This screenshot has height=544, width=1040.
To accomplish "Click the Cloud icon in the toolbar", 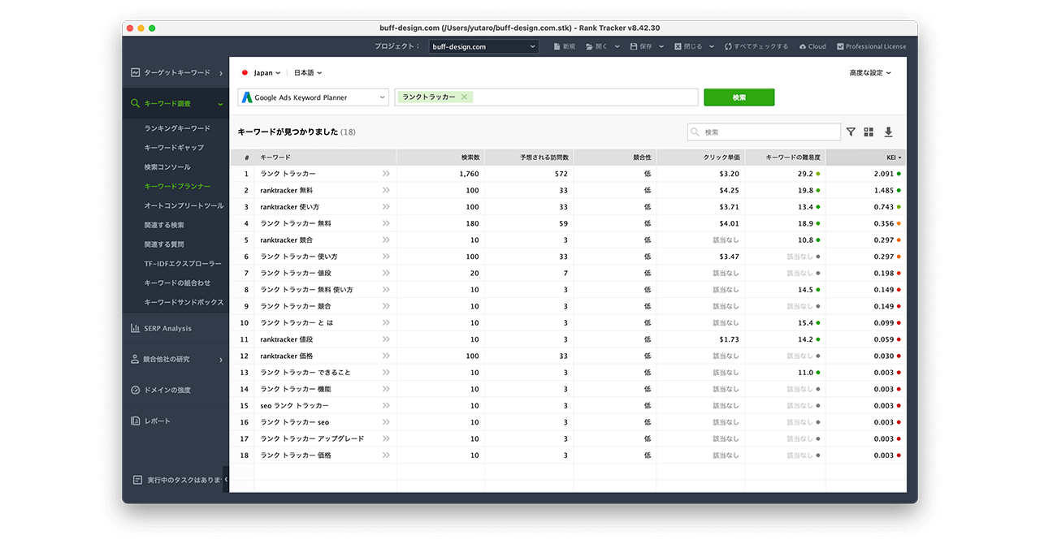I will coord(803,47).
